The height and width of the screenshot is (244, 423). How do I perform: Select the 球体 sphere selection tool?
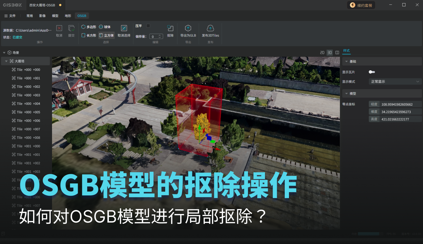105,27
